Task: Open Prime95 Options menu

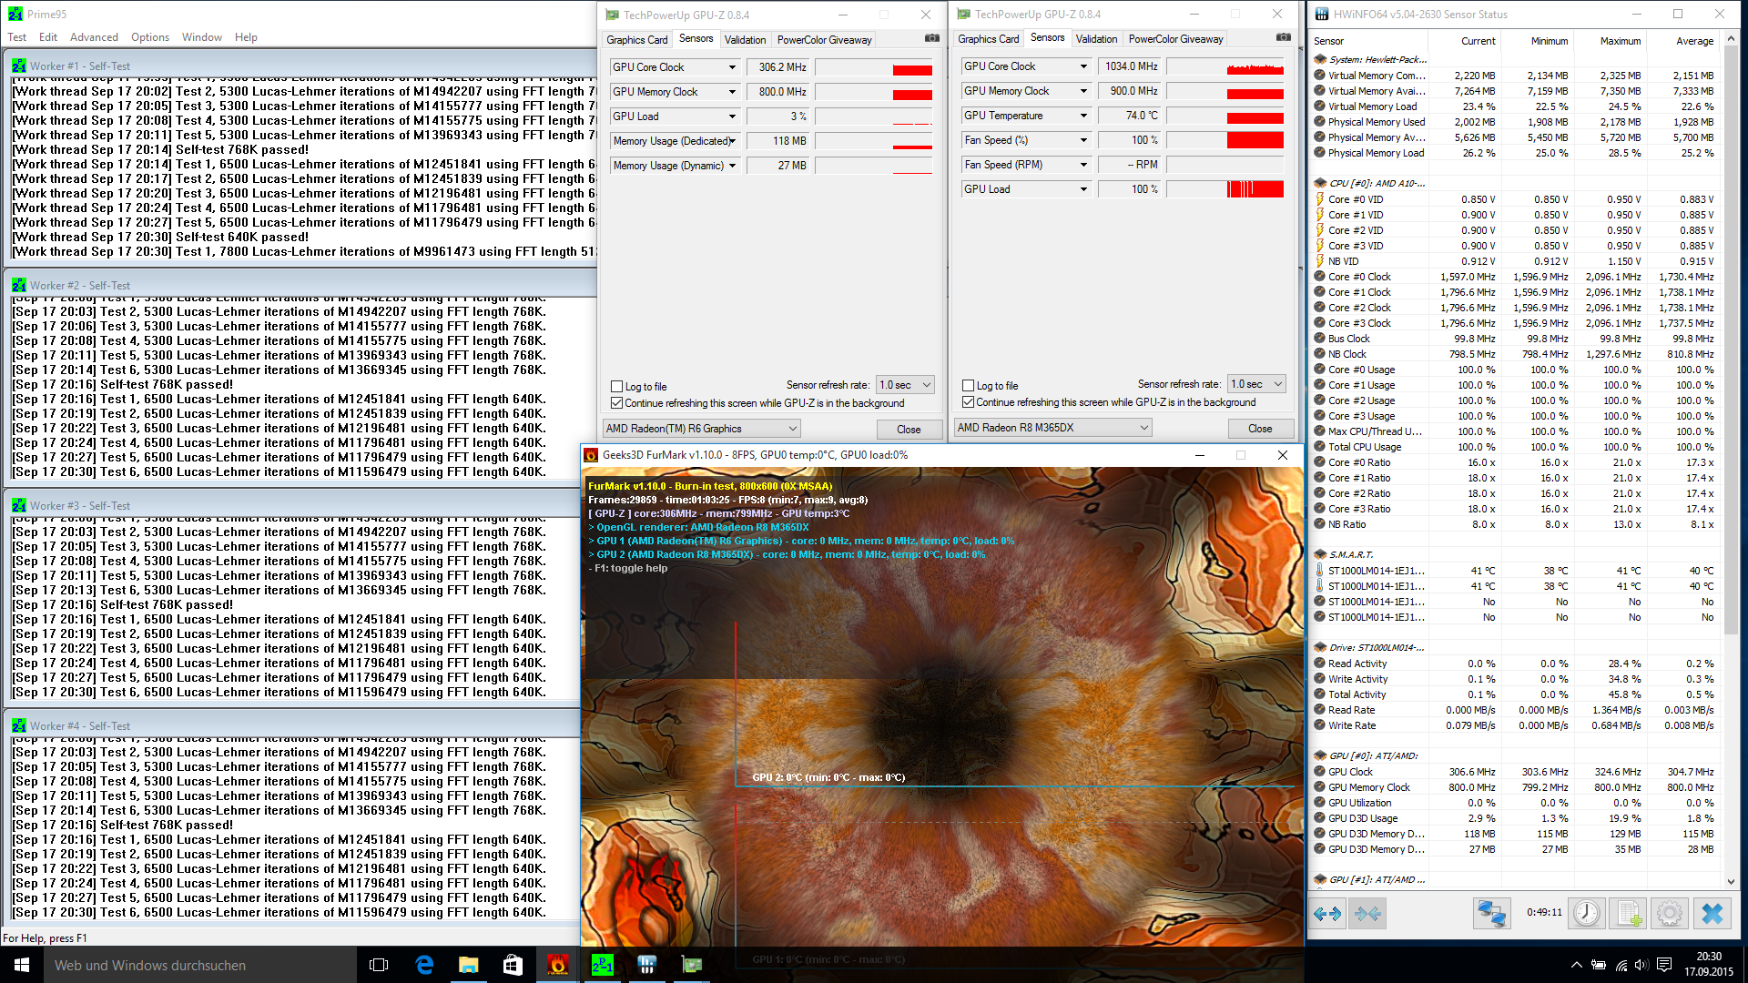Action: (x=150, y=37)
